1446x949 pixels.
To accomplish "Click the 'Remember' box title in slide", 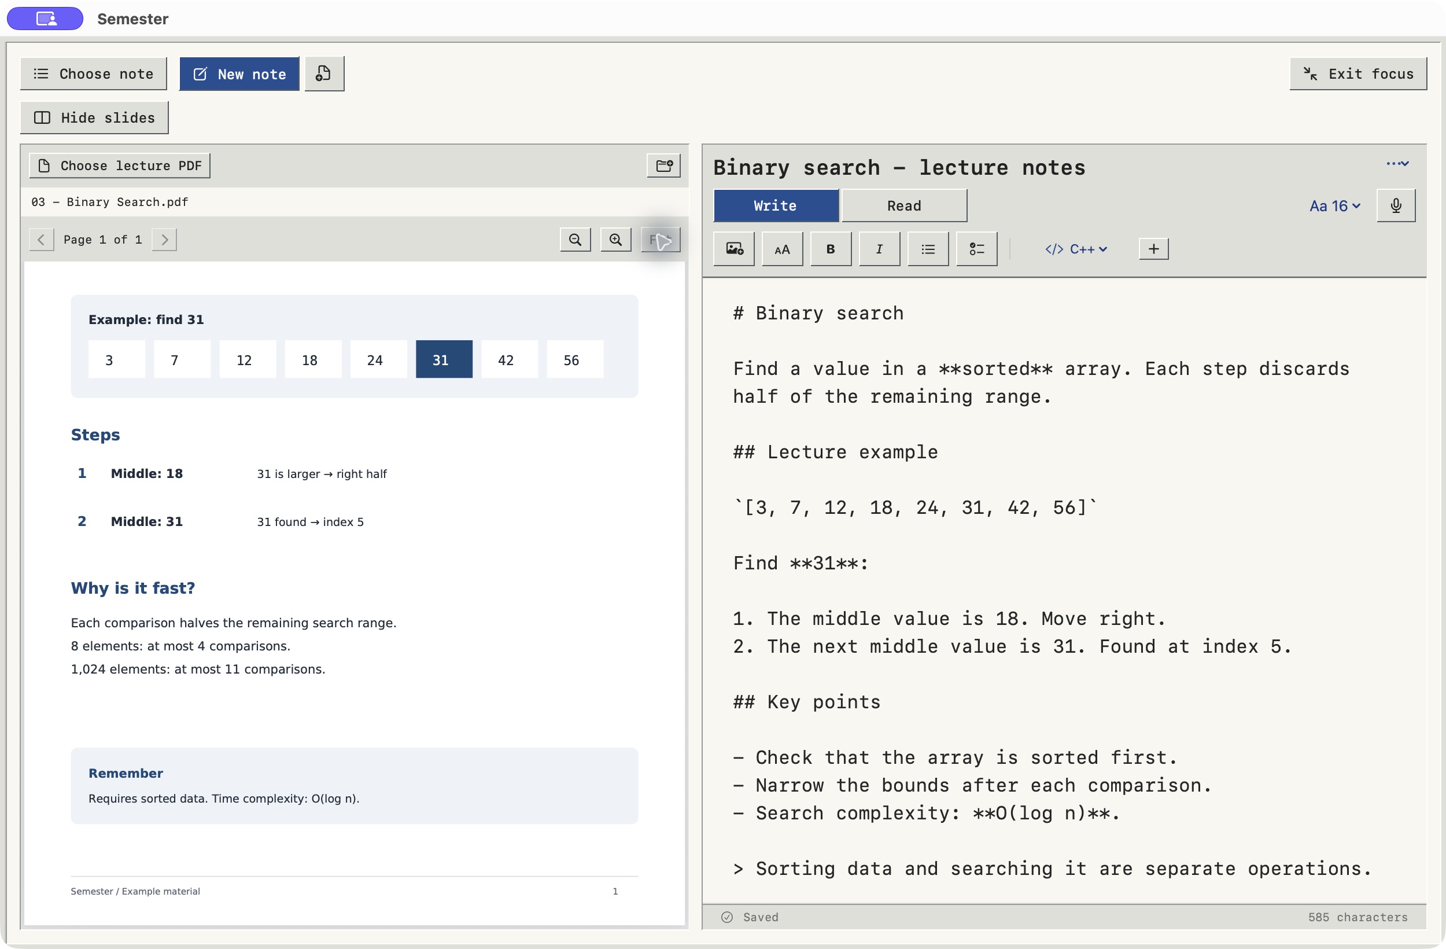I will (126, 773).
